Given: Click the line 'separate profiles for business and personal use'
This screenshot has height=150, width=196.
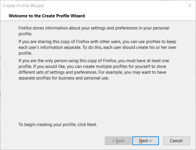Looking at the screenshot, I should click(64, 78).
